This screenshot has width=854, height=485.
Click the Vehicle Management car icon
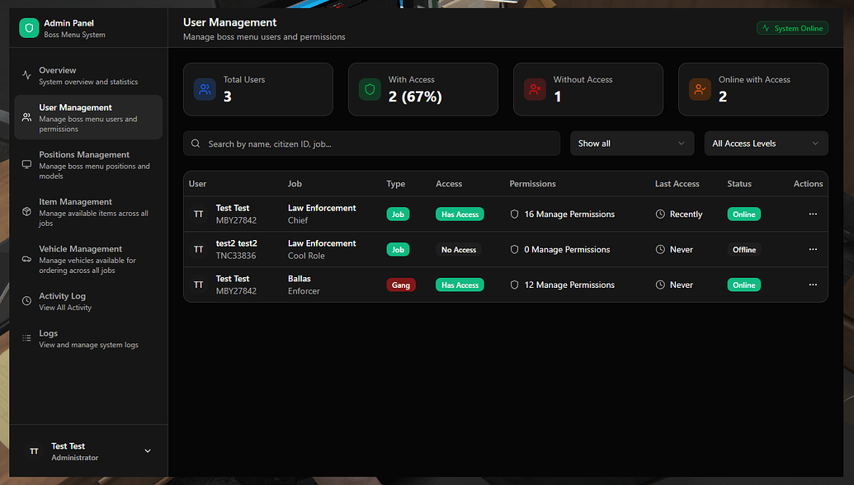(x=26, y=258)
